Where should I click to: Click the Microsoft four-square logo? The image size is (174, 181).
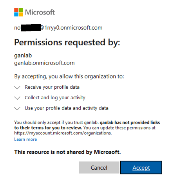[x=18, y=12]
